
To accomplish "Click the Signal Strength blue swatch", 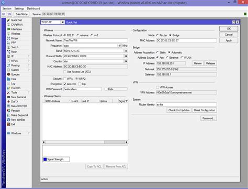I will [x=45, y=159].
